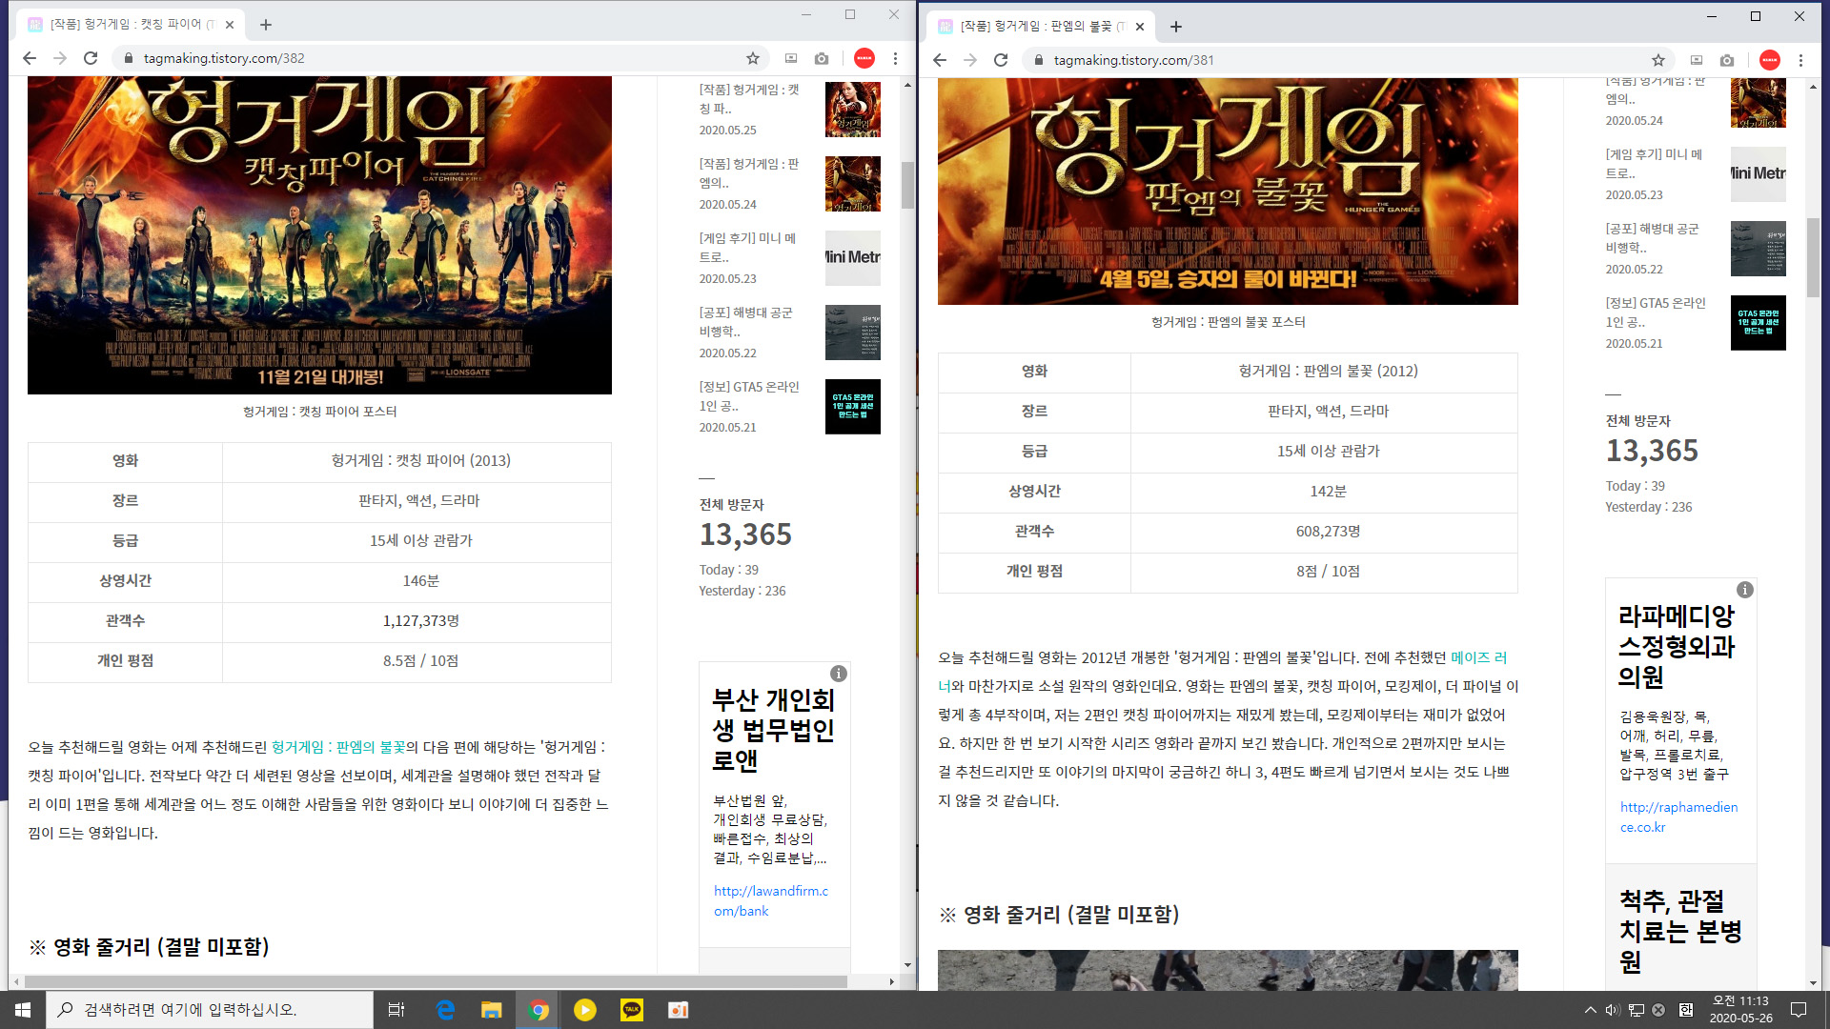The image size is (1830, 1029).
Task: Open Chrome menu in right browser window
Action: (1800, 60)
